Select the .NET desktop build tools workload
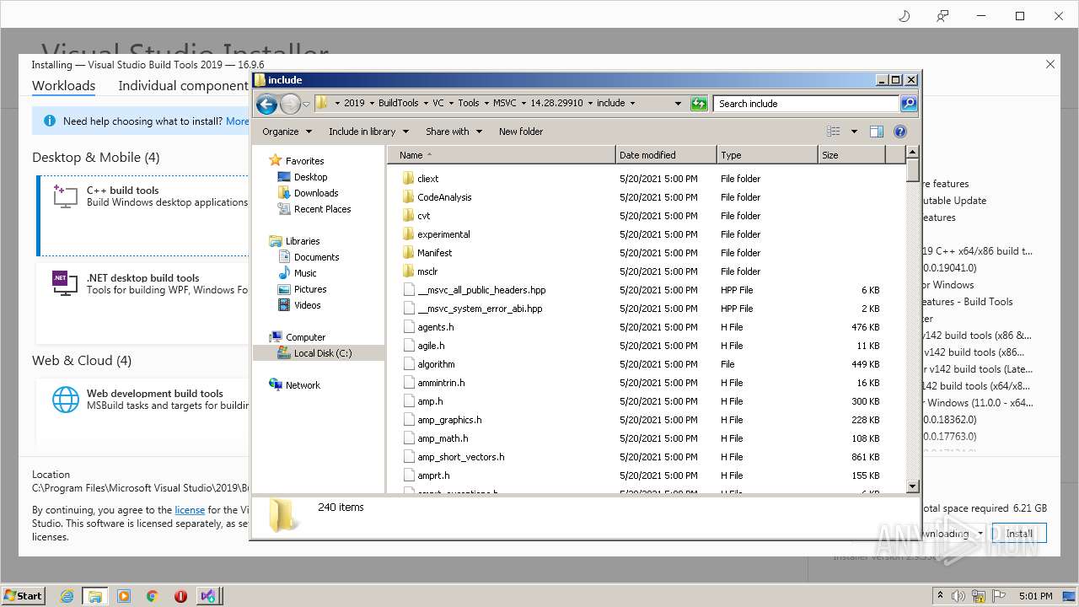Screen dimensions: 1079x607 143,303
